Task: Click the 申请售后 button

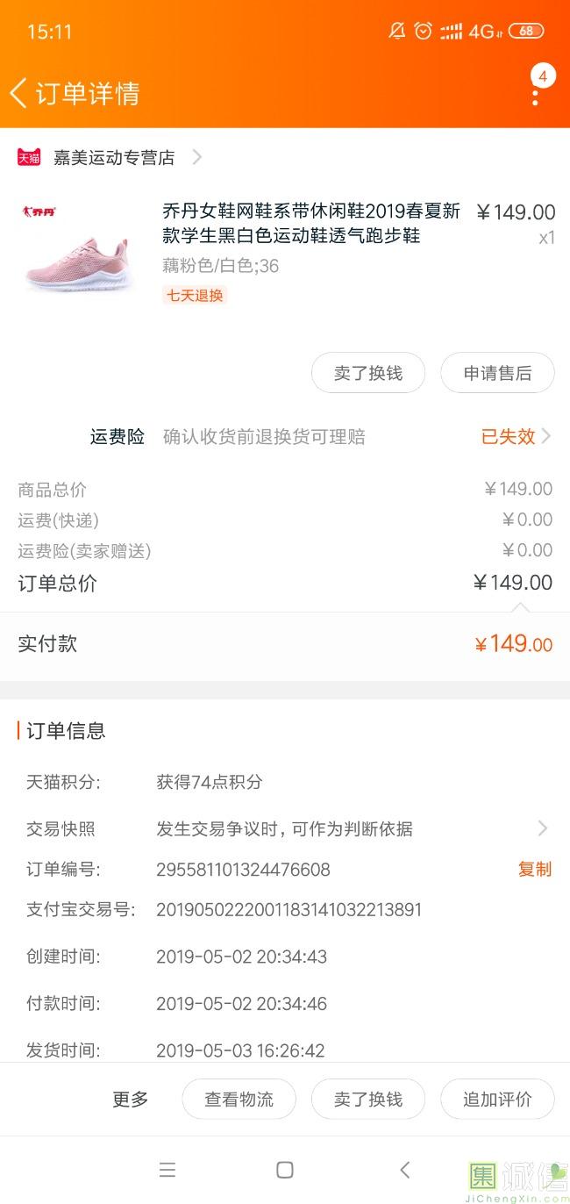Action: pyautogui.click(x=497, y=373)
